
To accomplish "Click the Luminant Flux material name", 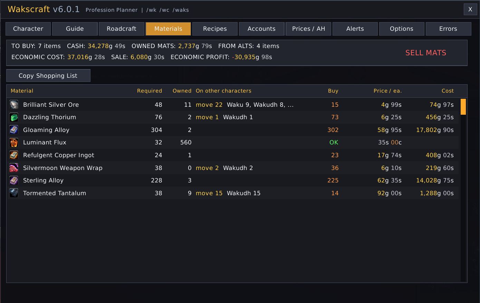I will click(x=45, y=142).
